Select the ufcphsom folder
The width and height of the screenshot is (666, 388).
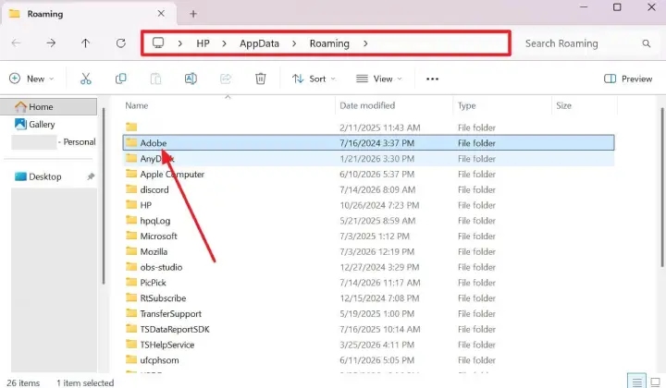click(368, 360)
